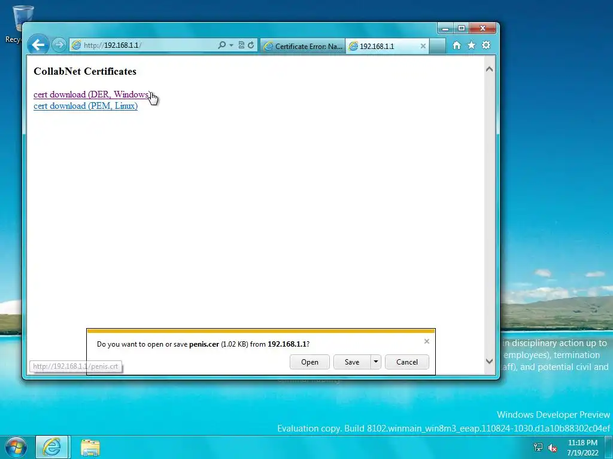Click the page site icon in address bar
The image size is (613, 459).
point(76,45)
